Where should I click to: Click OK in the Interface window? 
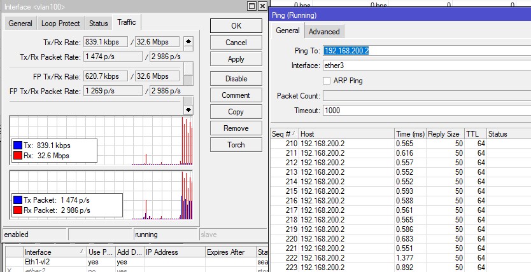236,25
